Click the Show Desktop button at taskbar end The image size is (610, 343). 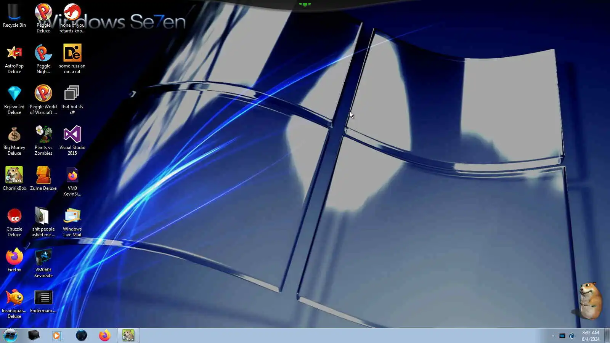click(607, 335)
